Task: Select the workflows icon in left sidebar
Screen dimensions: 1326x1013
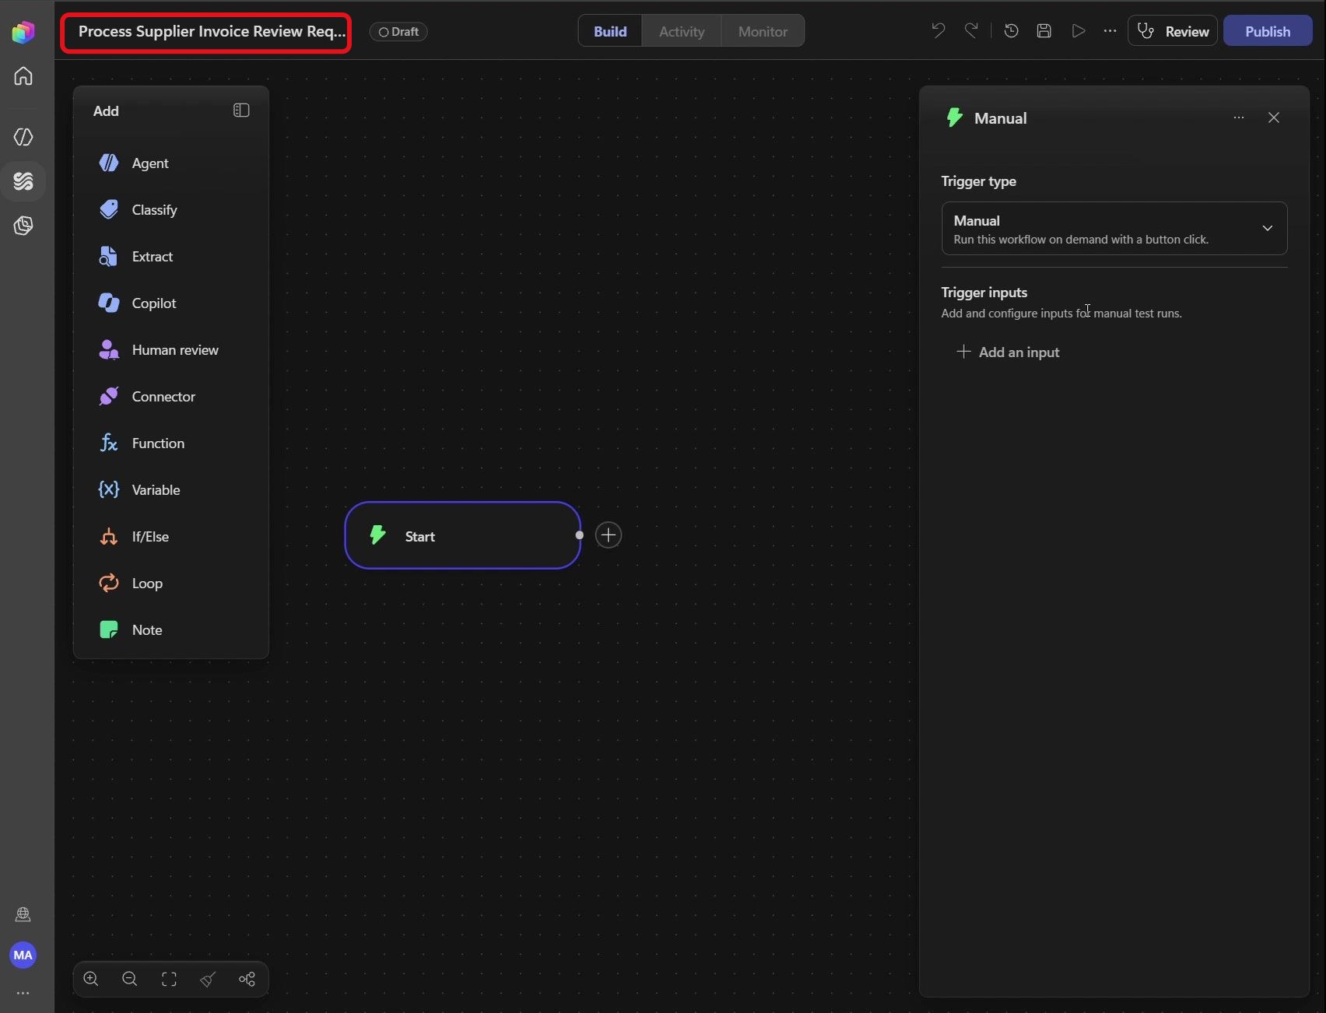Action: 23,181
